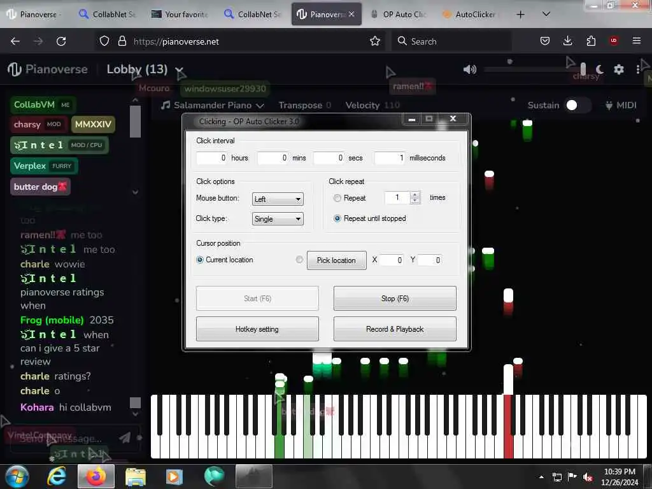Click the Pianoverse volume speaker icon
Screen dimensions: 652x489
pyautogui.click(x=469, y=69)
